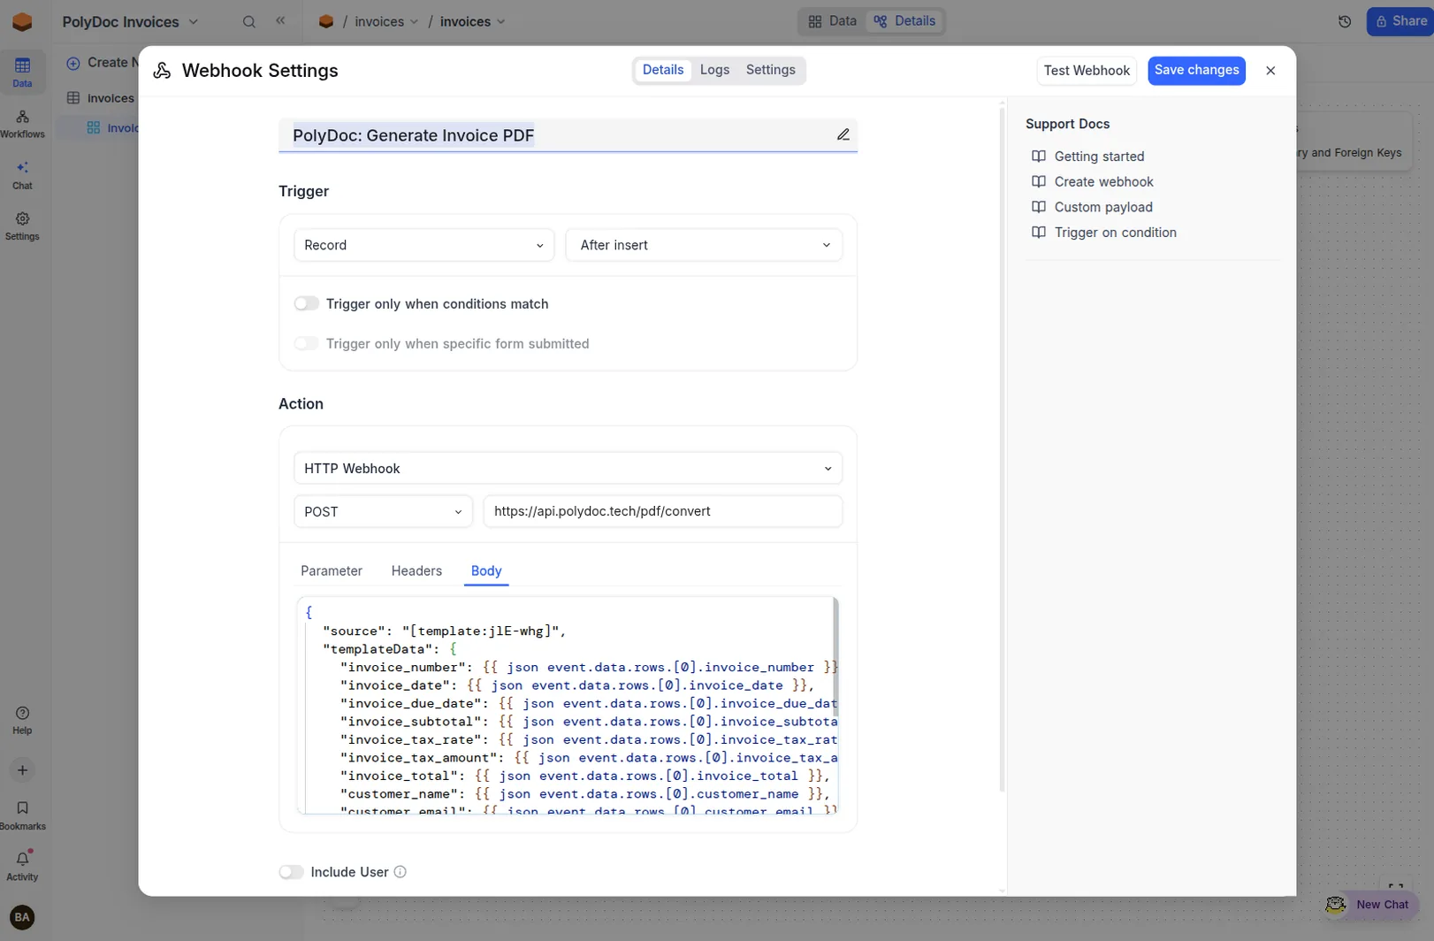
Task: Select the Parameter tab
Action: click(x=332, y=571)
